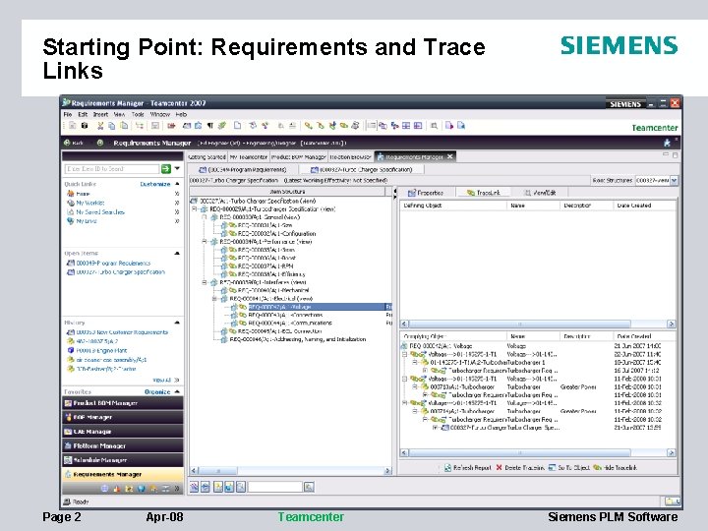Select the REQ-000044 Communications tree row
Screen dimensions: 708x531
coord(289,323)
